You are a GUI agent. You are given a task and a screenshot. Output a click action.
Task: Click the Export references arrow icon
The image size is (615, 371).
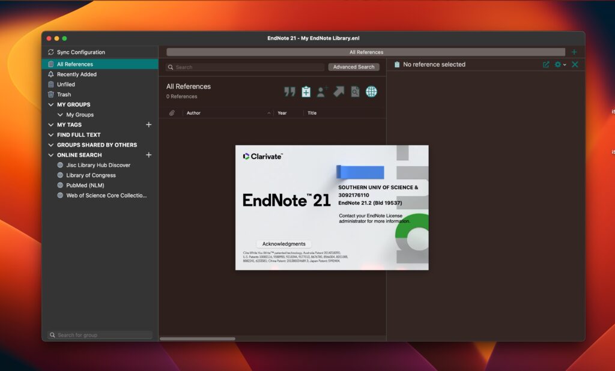pyautogui.click(x=339, y=91)
